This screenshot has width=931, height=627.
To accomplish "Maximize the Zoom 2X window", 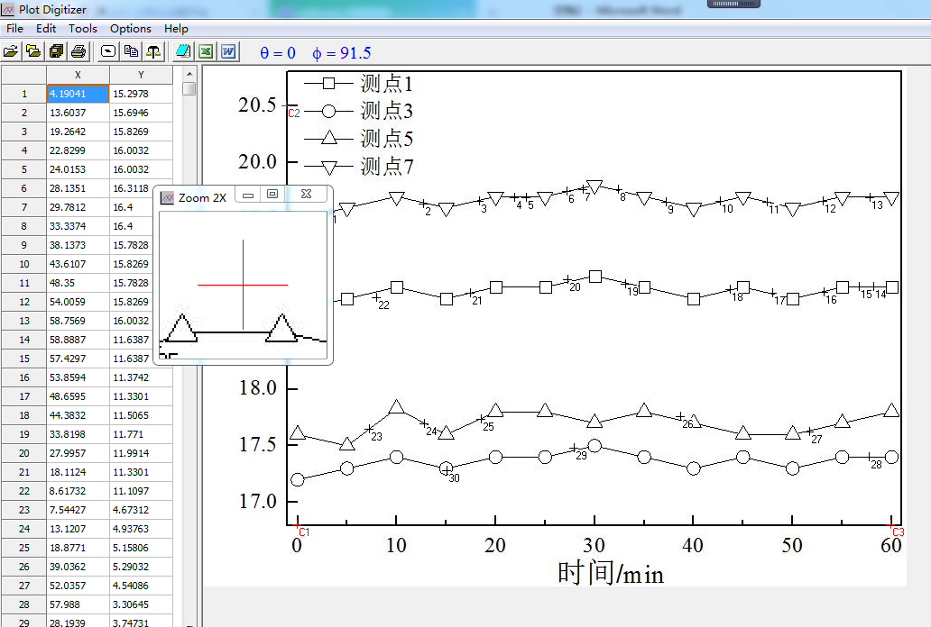I will click(x=272, y=194).
